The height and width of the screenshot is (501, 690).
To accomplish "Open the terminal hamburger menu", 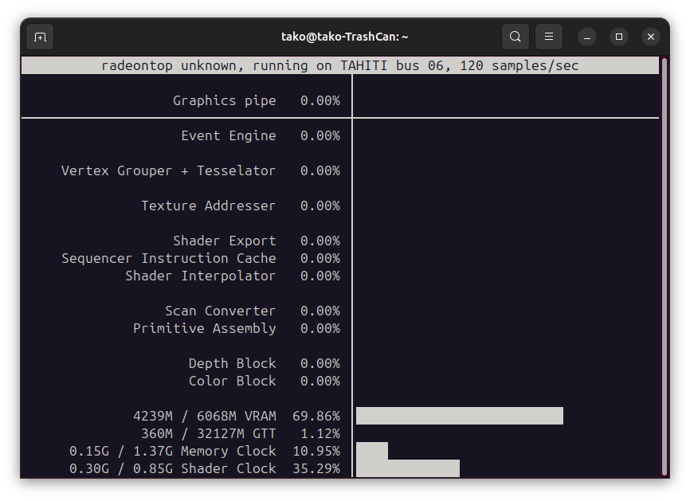I will [549, 37].
